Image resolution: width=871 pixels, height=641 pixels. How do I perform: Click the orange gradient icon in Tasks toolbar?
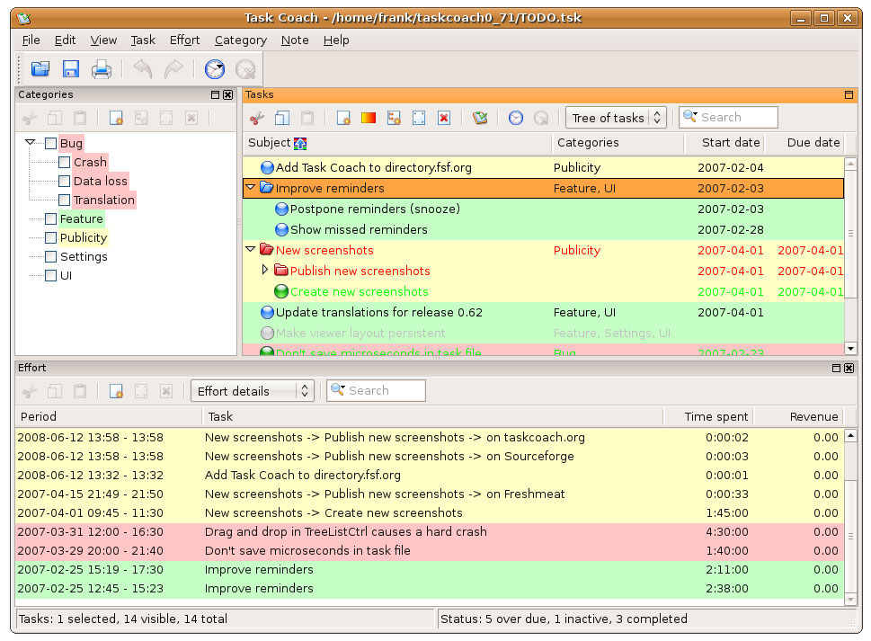tap(369, 118)
